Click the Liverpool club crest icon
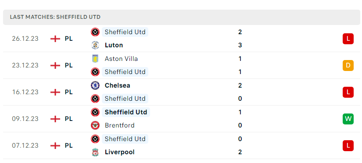Screen dimensions: 362x163 (x=95, y=152)
